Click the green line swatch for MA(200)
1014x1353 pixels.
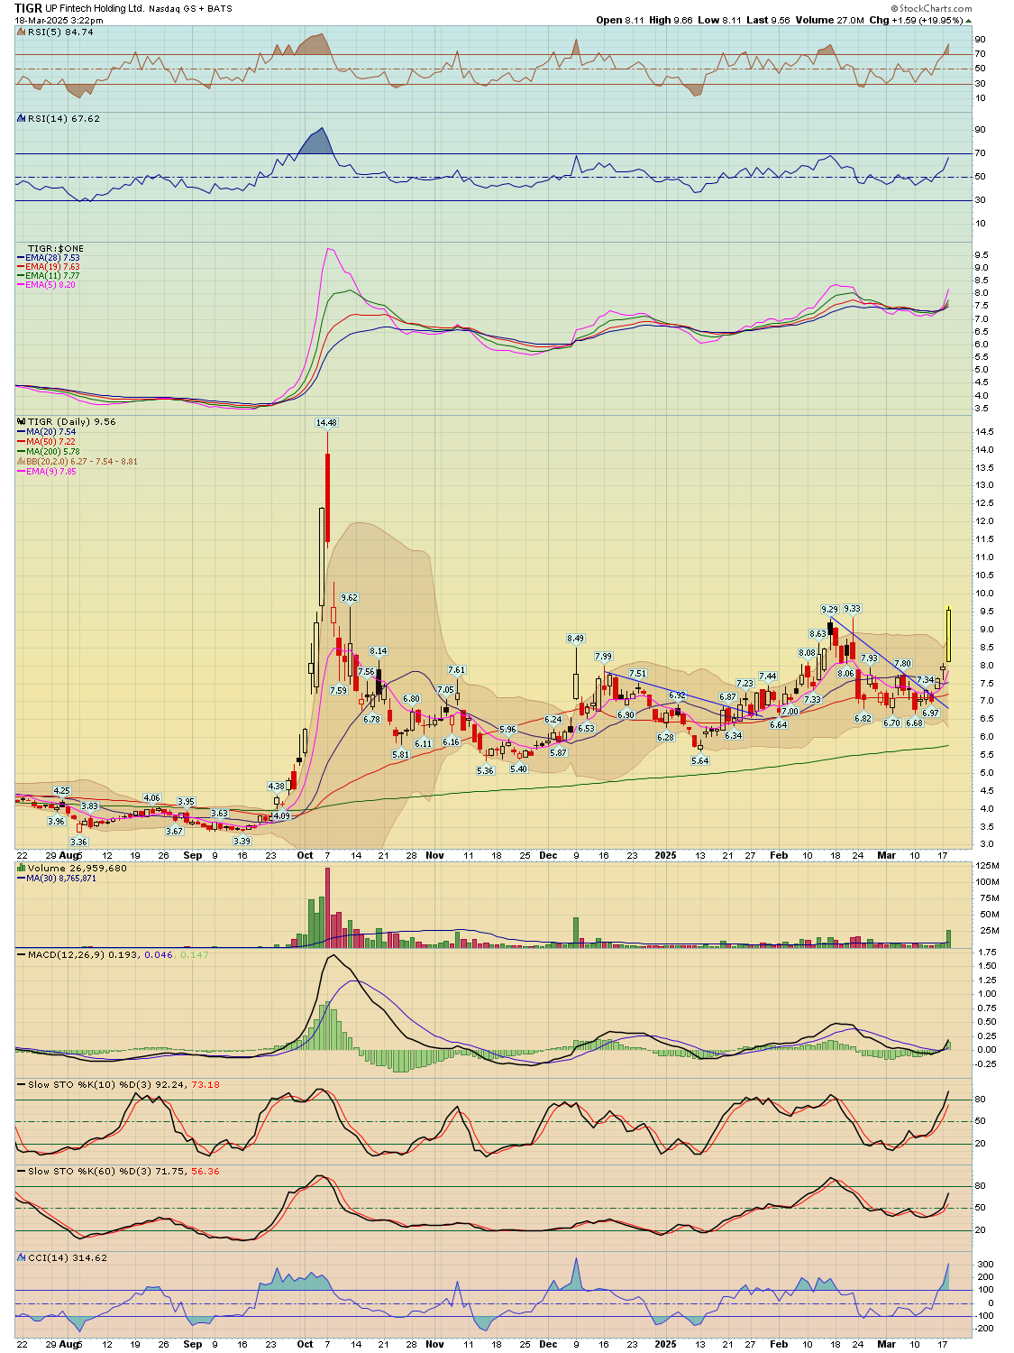point(22,452)
